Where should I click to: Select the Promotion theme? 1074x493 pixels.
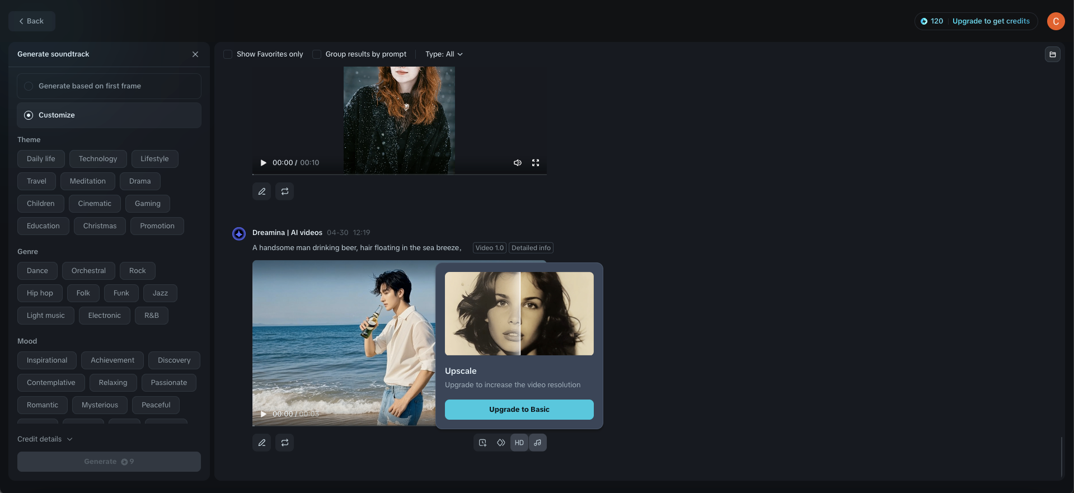[157, 226]
